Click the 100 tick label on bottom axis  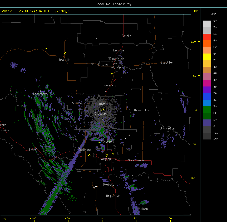(169, 219)
